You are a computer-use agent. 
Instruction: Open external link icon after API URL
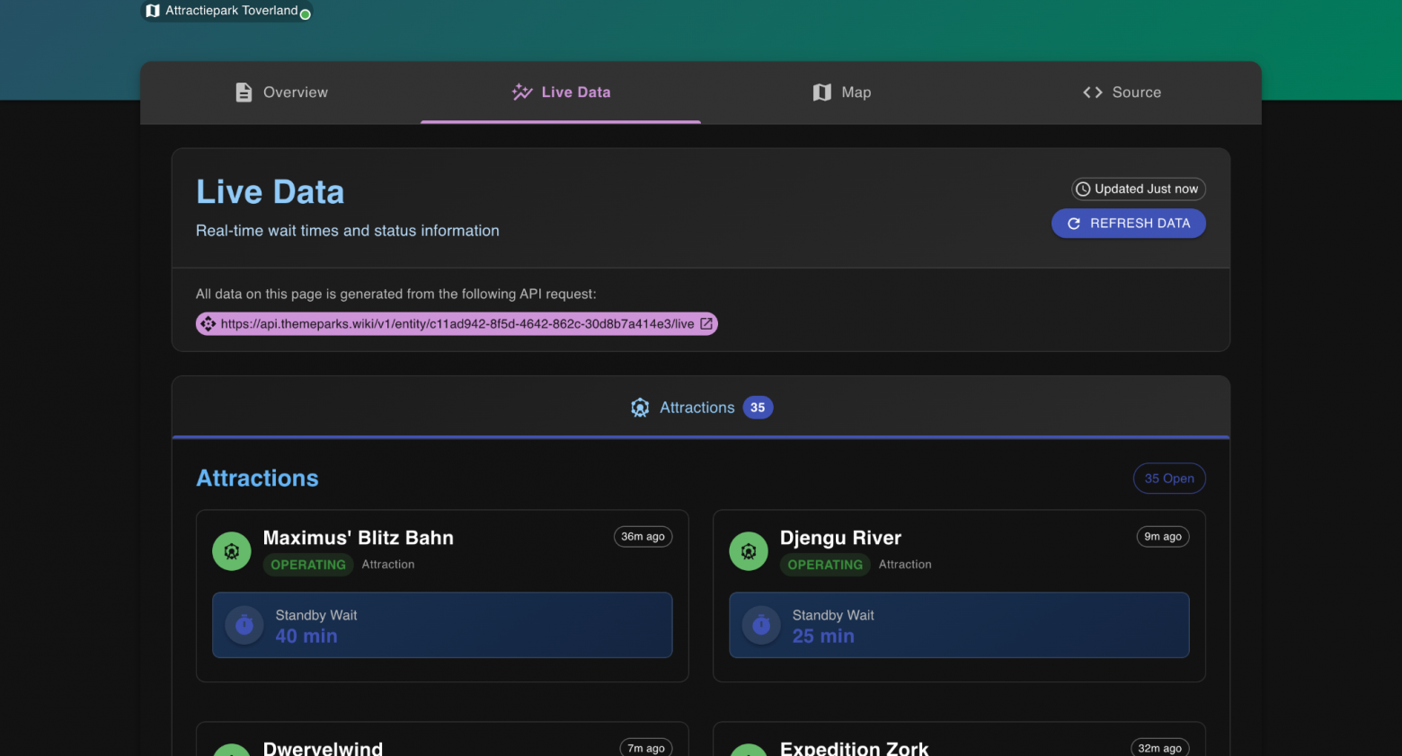[x=706, y=323]
